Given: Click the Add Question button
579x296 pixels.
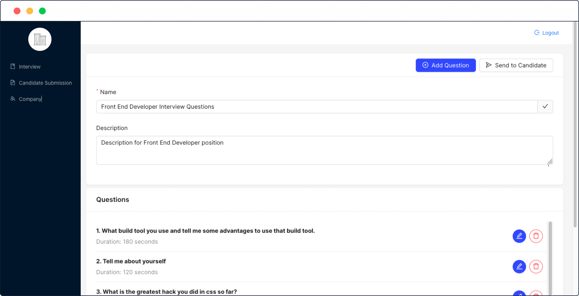Looking at the screenshot, I should (446, 65).
